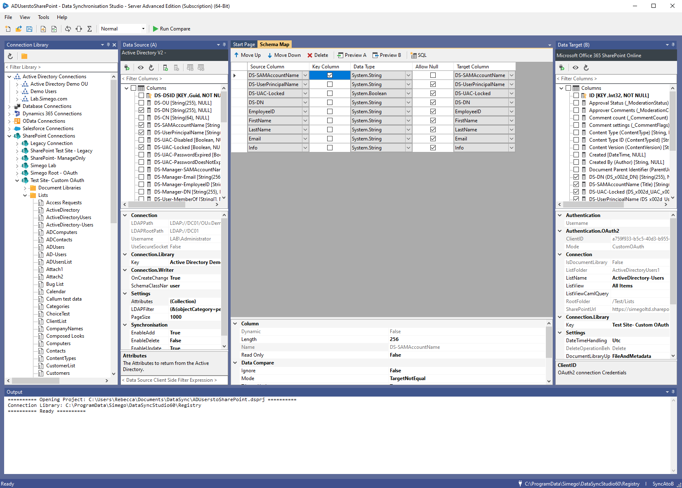Click the add column icon in Data Source A
The width and height of the screenshot is (682, 488).
165,68
